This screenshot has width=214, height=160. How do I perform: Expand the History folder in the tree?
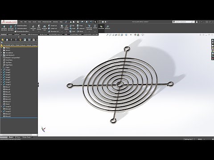click(1, 48)
